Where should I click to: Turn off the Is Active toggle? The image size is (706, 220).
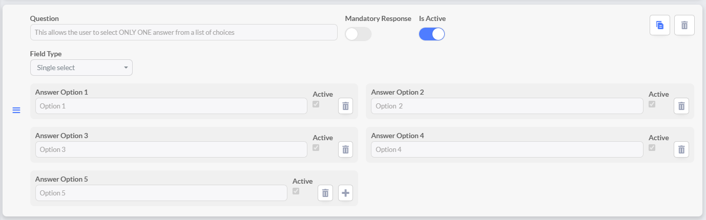coord(432,34)
